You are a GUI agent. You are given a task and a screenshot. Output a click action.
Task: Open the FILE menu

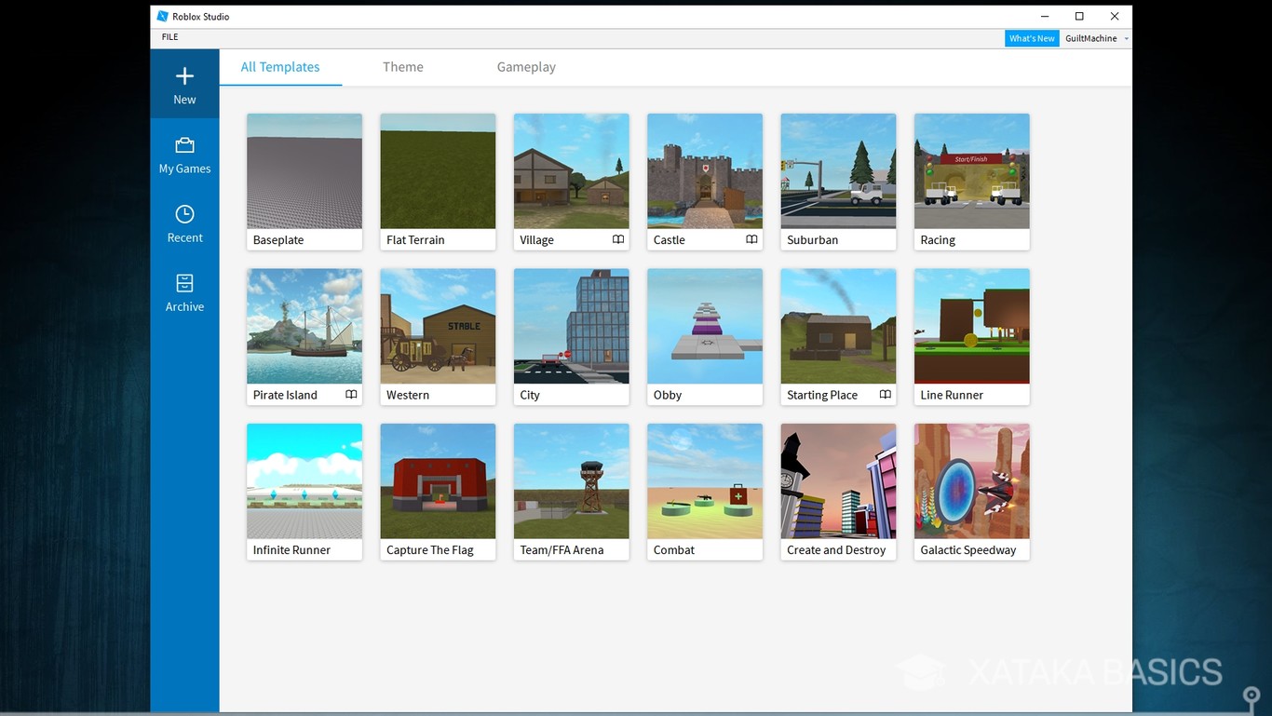click(169, 37)
